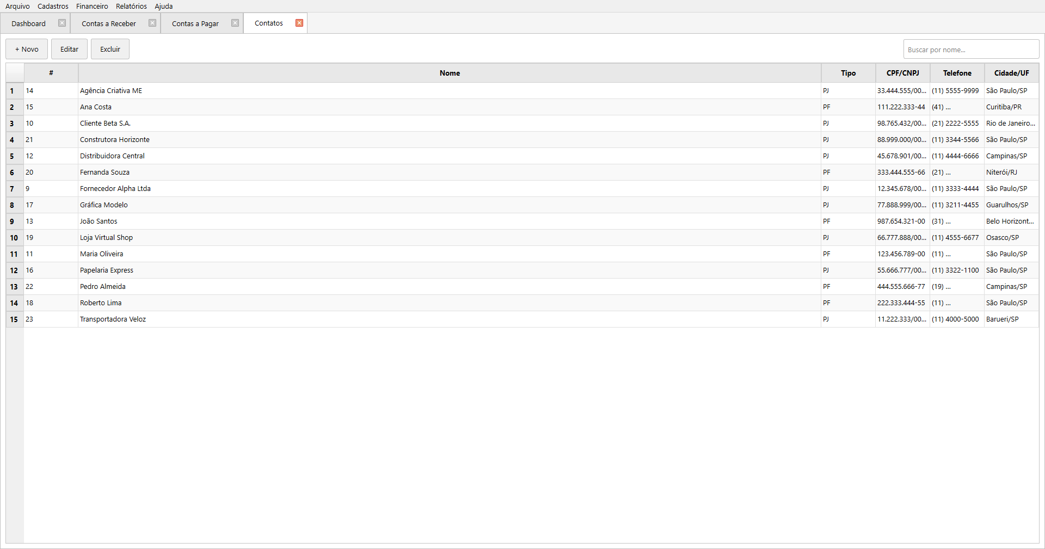Click João Santos CPF cell

(x=901, y=221)
